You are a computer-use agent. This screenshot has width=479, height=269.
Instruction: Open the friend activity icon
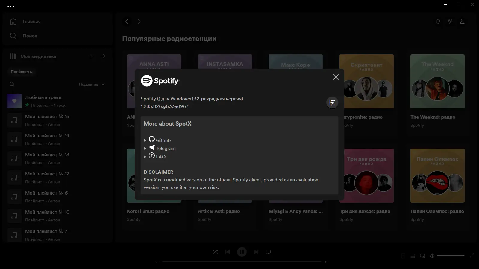(x=450, y=22)
